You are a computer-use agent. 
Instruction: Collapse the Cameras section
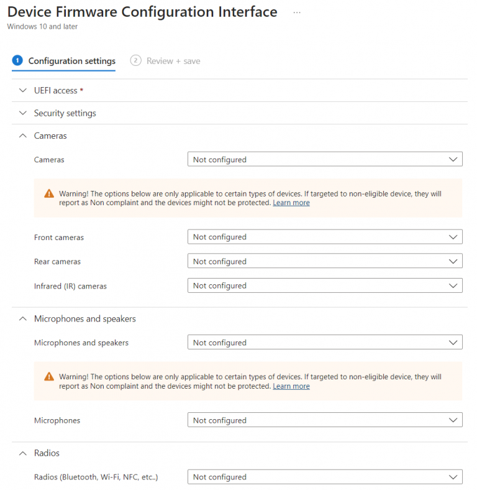point(23,136)
